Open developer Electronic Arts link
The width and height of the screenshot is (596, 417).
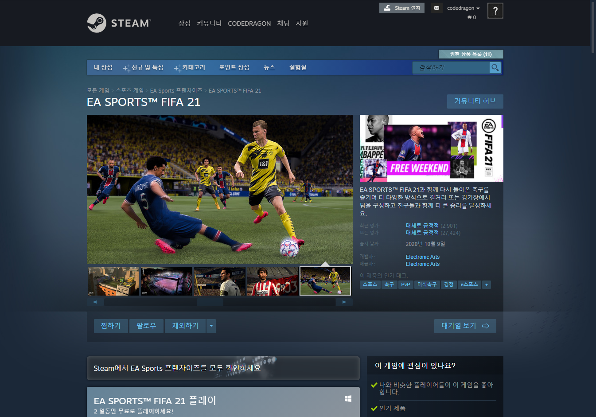pos(423,257)
